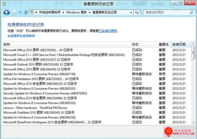Select SharePoint Workspace KB2566445 row
Image resolution: width=197 pixels, height=139 pixels.
tap(97, 122)
